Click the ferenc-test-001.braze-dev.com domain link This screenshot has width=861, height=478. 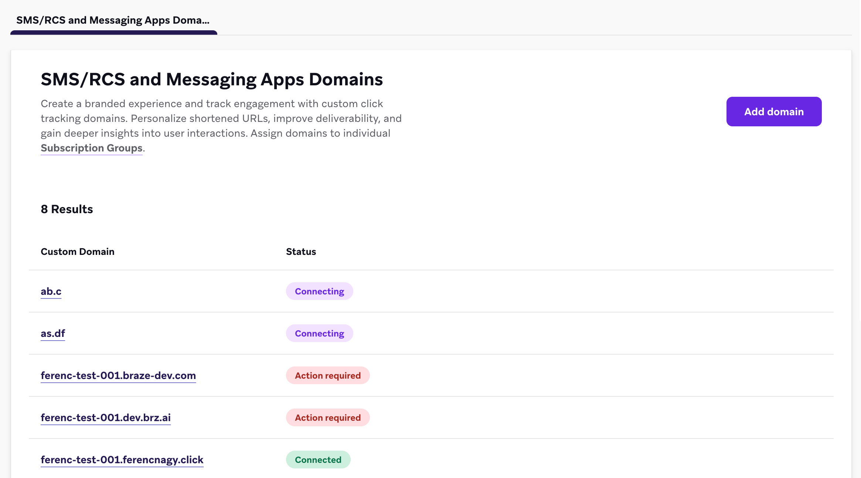tap(118, 375)
